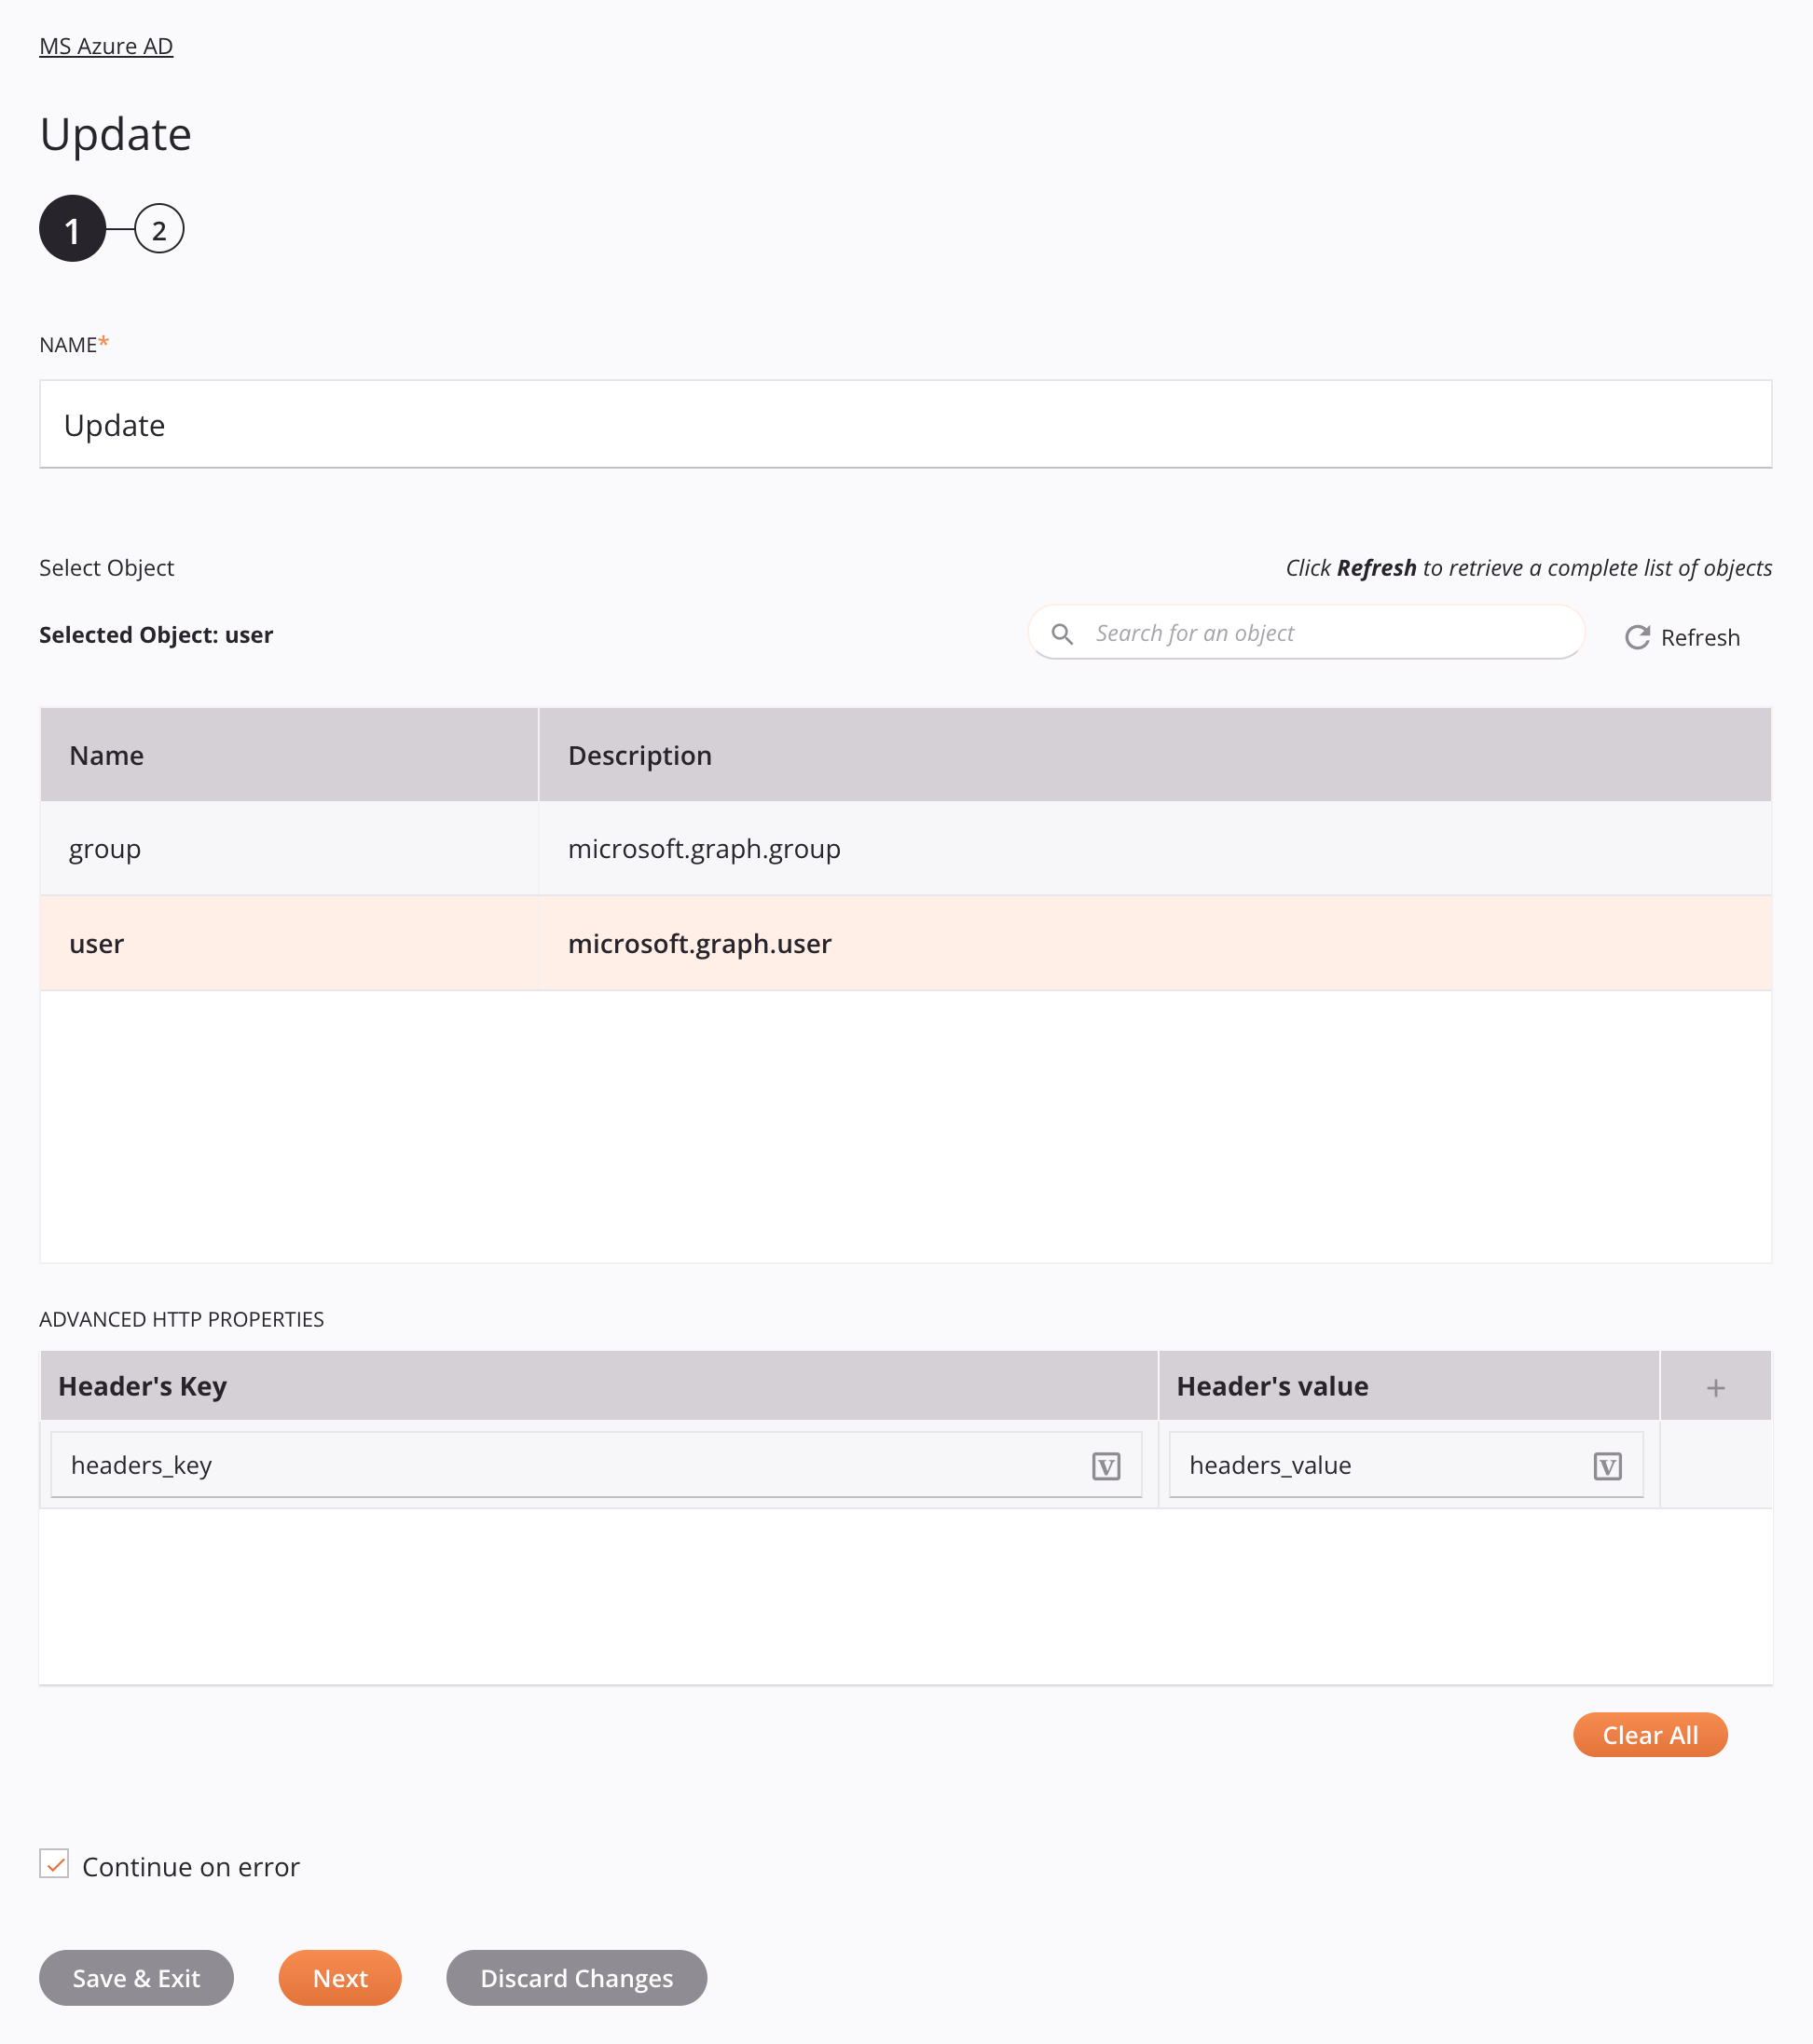Click the Discard Changes button
Viewport: 1813px width, 2044px height.
pos(578,1978)
